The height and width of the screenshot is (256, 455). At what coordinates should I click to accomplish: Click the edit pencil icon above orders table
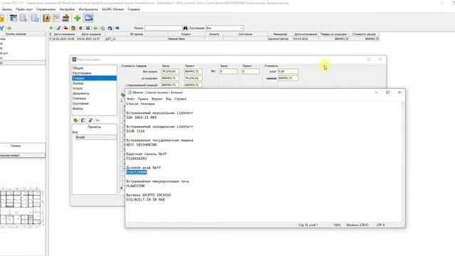coord(58,28)
